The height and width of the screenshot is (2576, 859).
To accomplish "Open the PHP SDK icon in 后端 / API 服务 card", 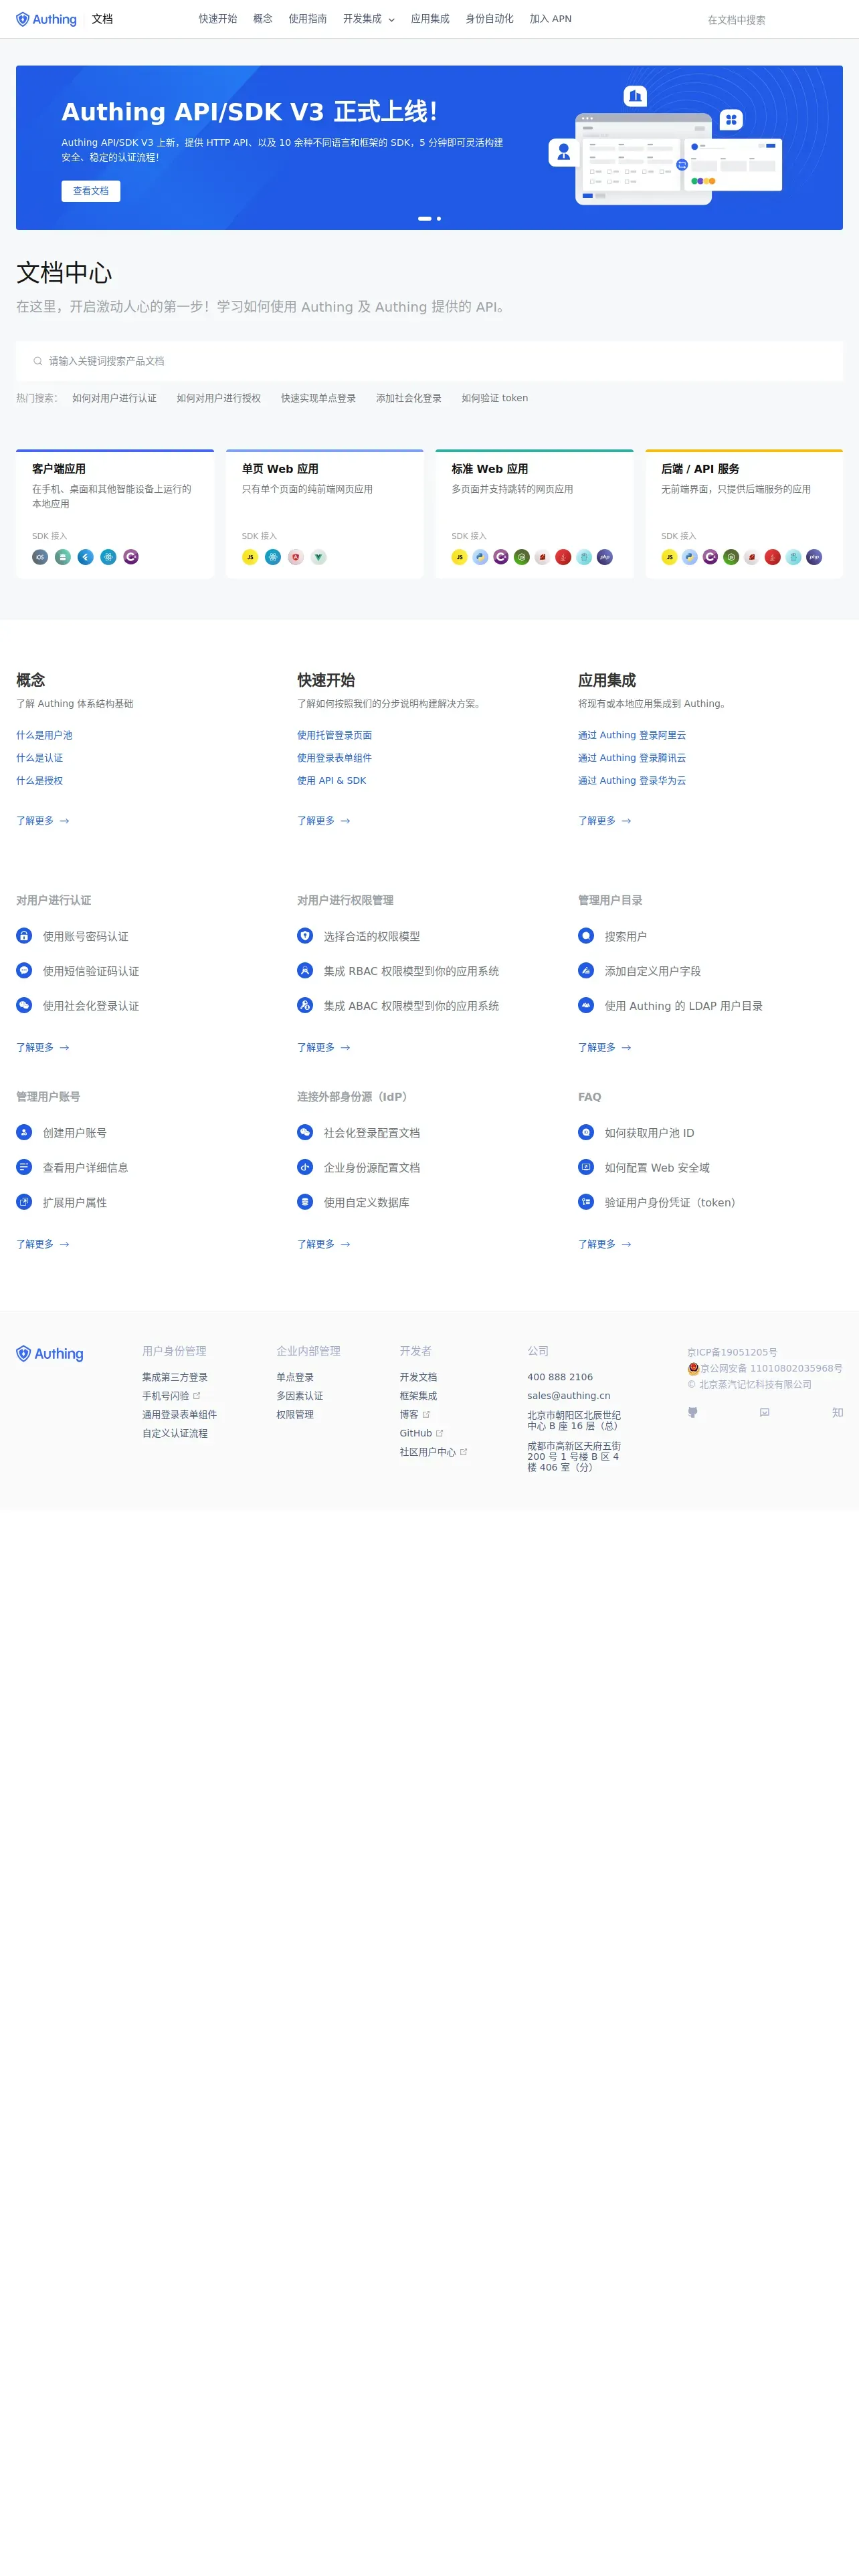I will click(814, 557).
